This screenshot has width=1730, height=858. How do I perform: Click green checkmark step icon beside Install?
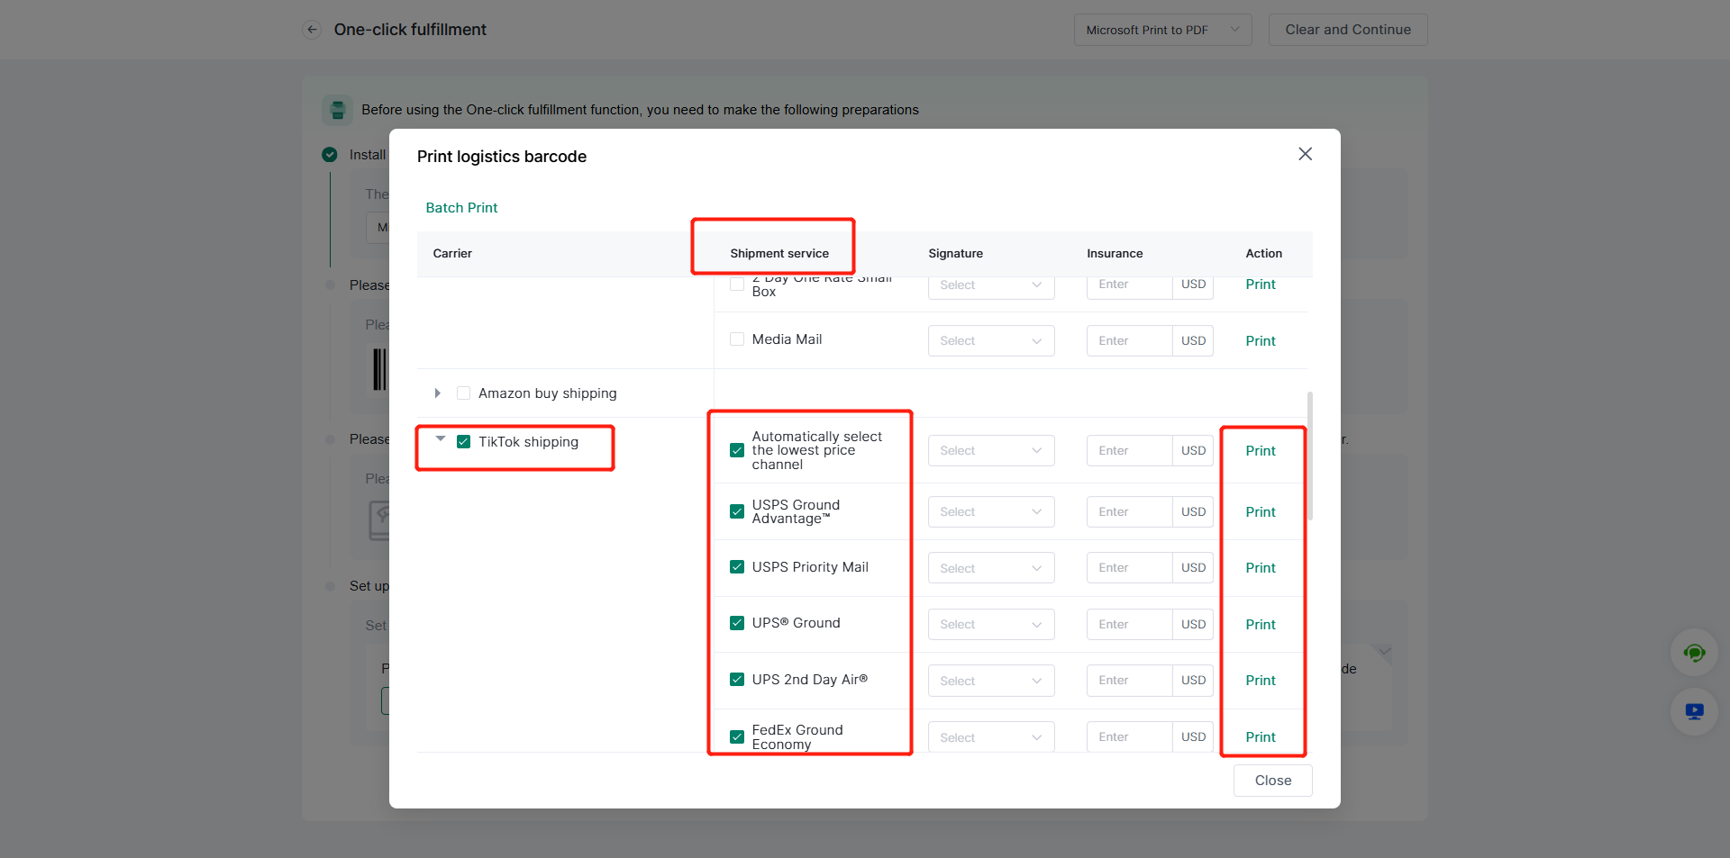[330, 155]
